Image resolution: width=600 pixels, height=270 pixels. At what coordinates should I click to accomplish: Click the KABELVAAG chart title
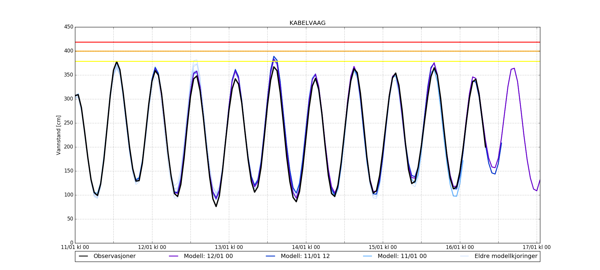(x=307, y=23)
